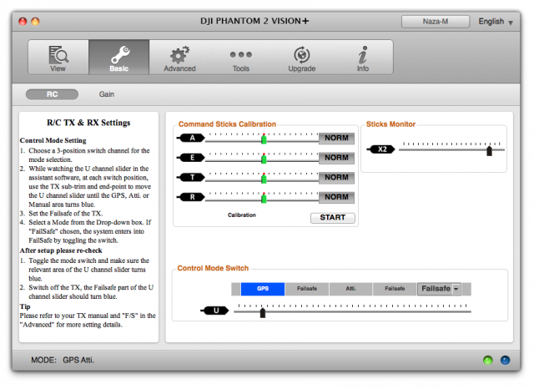Click the green status indicator light
The width and height of the screenshot is (534, 389).
click(x=487, y=360)
